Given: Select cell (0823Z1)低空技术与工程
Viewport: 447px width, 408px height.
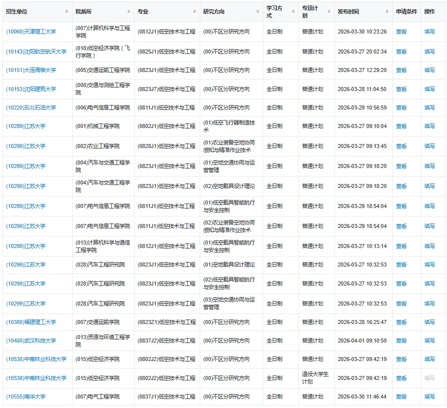Looking at the screenshot, I should 167,322.
